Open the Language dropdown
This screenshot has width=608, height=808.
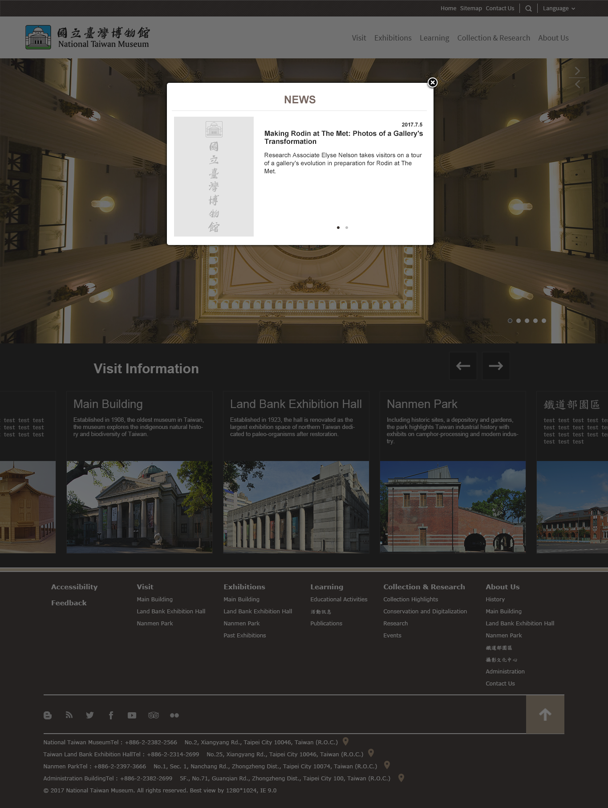[559, 8]
